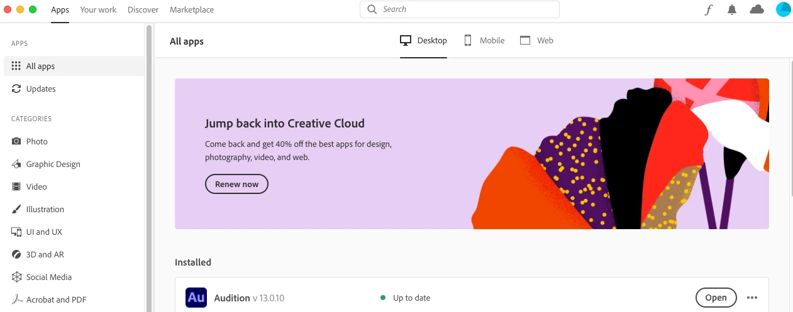Choose the Graphic Design category
Screen dimensions: 793x312
tap(74, 164)
